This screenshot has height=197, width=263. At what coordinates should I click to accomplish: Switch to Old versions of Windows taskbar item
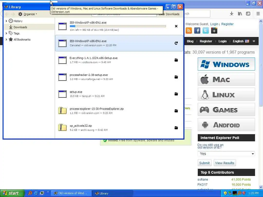[71, 193]
